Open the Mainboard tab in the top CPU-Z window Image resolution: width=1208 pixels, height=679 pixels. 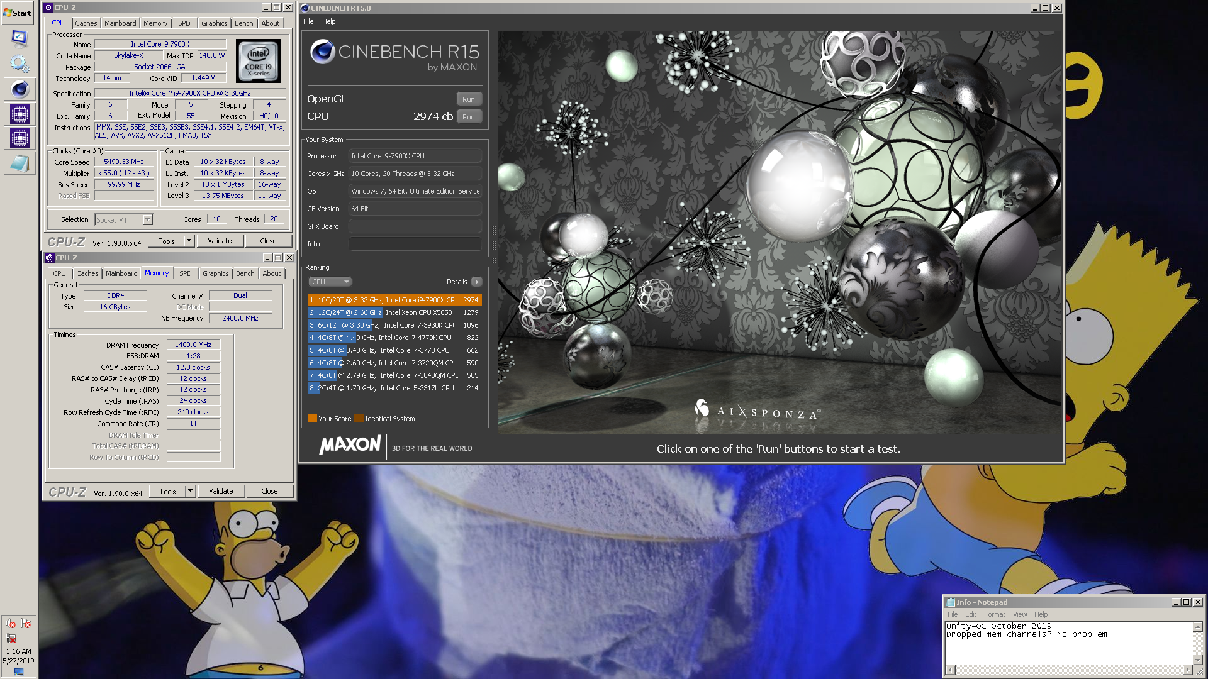pyautogui.click(x=120, y=23)
